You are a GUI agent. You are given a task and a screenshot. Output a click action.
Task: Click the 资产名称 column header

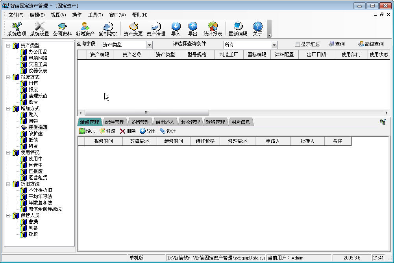click(132, 55)
